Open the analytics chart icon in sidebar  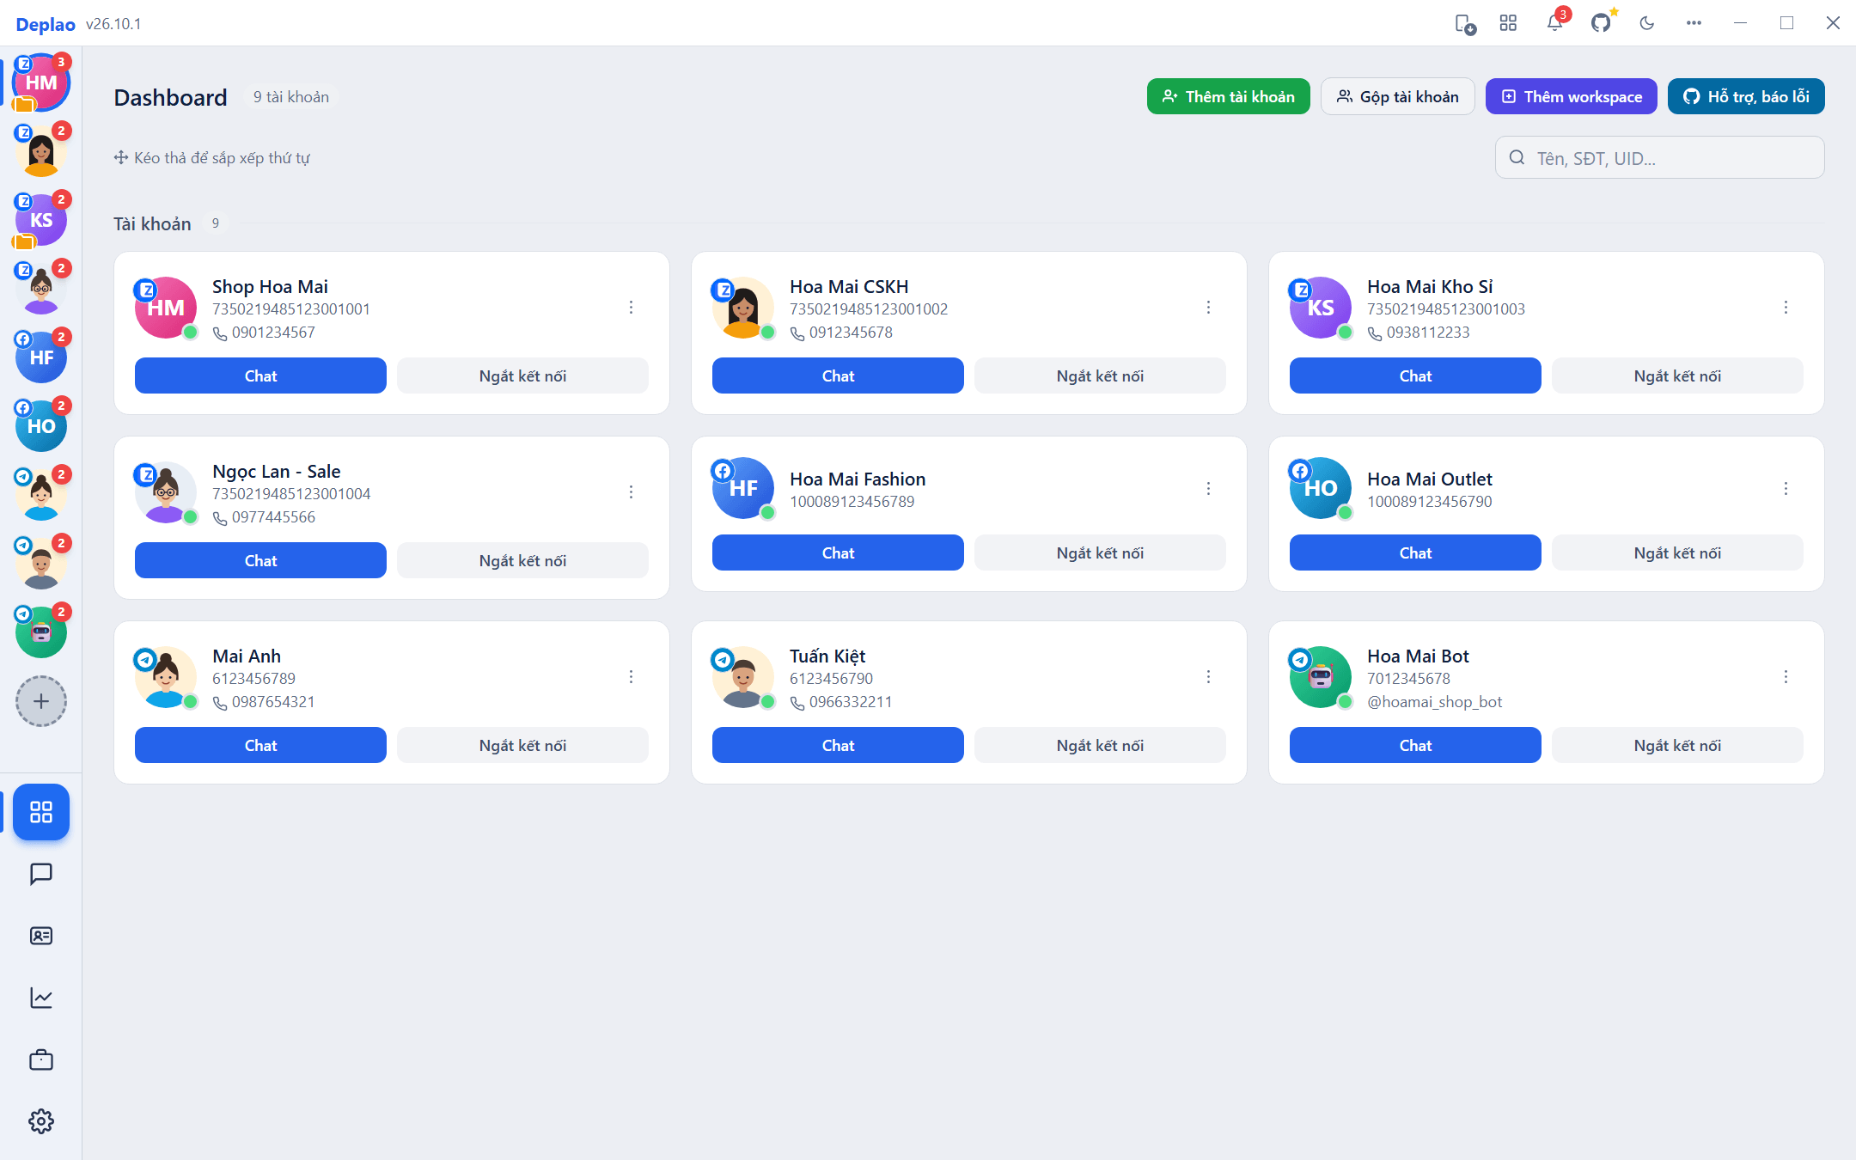(x=41, y=998)
